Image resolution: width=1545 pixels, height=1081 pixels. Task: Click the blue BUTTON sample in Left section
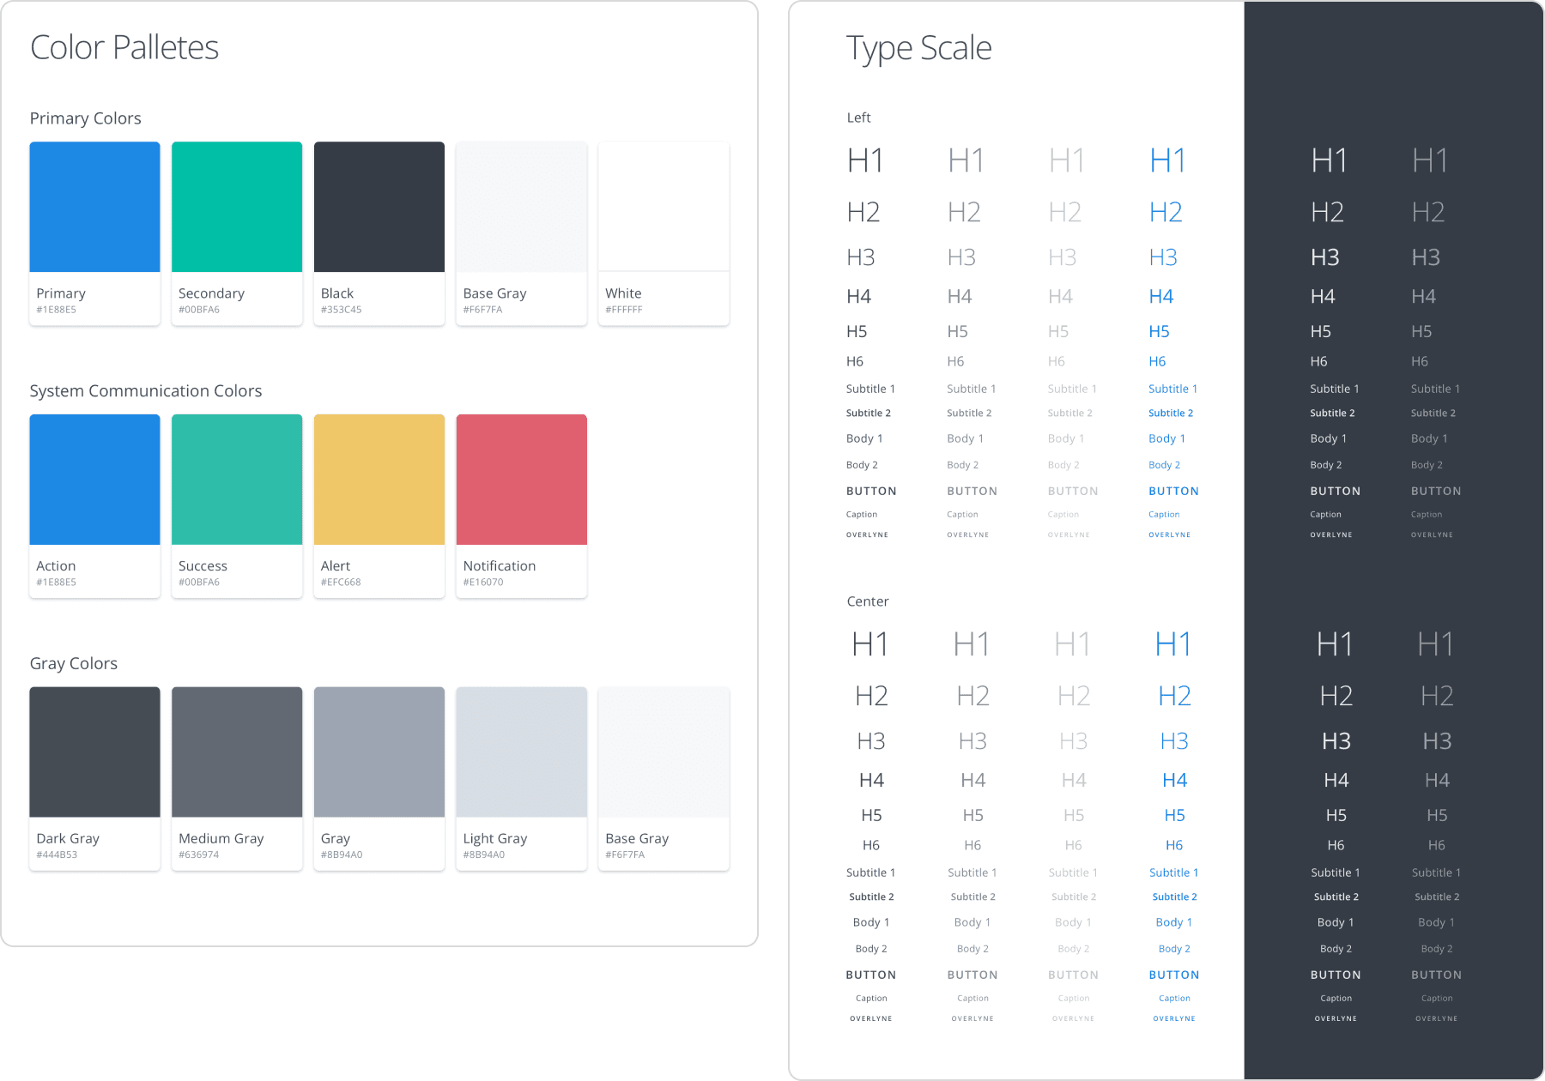tap(1173, 491)
